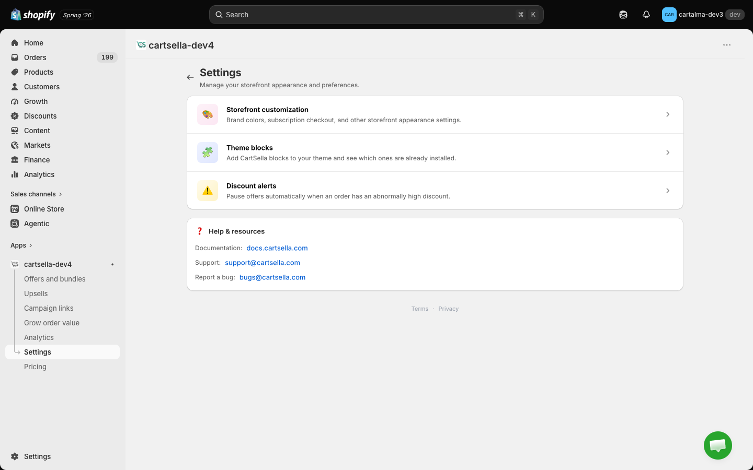Expand the Apps section
The height and width of the screenshot is (470, 753).
(x=21, y=245)
